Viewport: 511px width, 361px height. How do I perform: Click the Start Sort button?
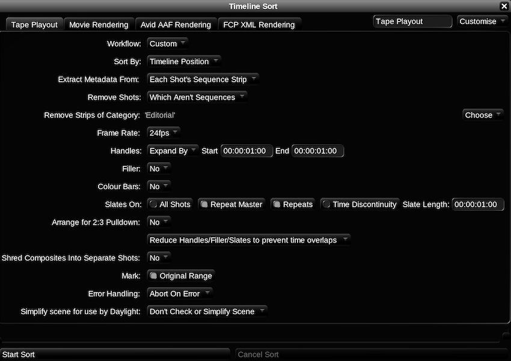point(114,354)
